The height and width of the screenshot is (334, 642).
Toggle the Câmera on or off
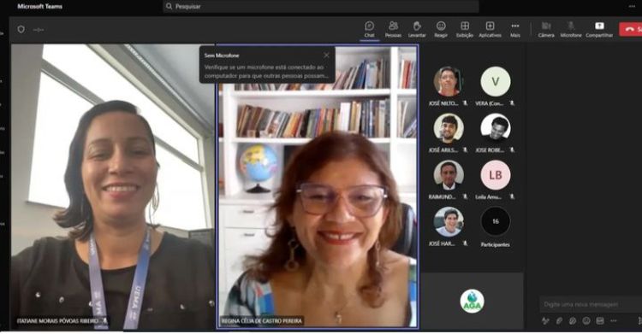click(546, 29)
